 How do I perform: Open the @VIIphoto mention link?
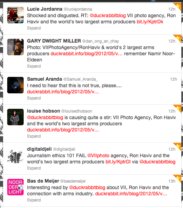pos(98,155)
